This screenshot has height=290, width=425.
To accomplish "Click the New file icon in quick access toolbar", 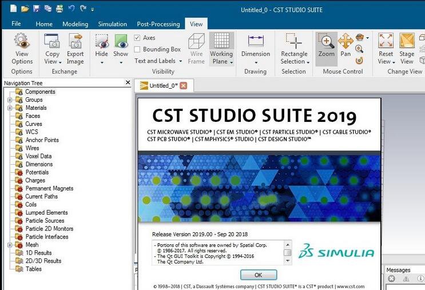I will tap(13, 9).
